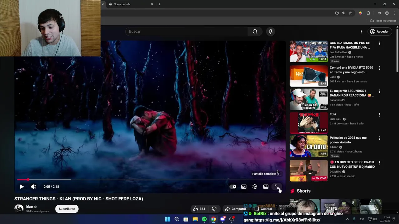Open the Toki video thumbnail

click(x=309, y=123)
